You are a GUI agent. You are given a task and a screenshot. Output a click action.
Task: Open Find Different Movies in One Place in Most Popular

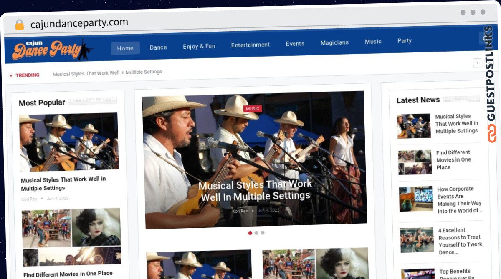coord(68,274)
